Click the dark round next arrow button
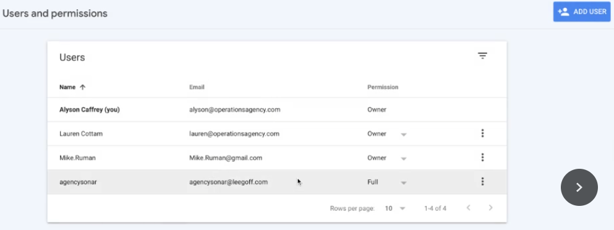This screenshot has width=614, height=230. 579,187
